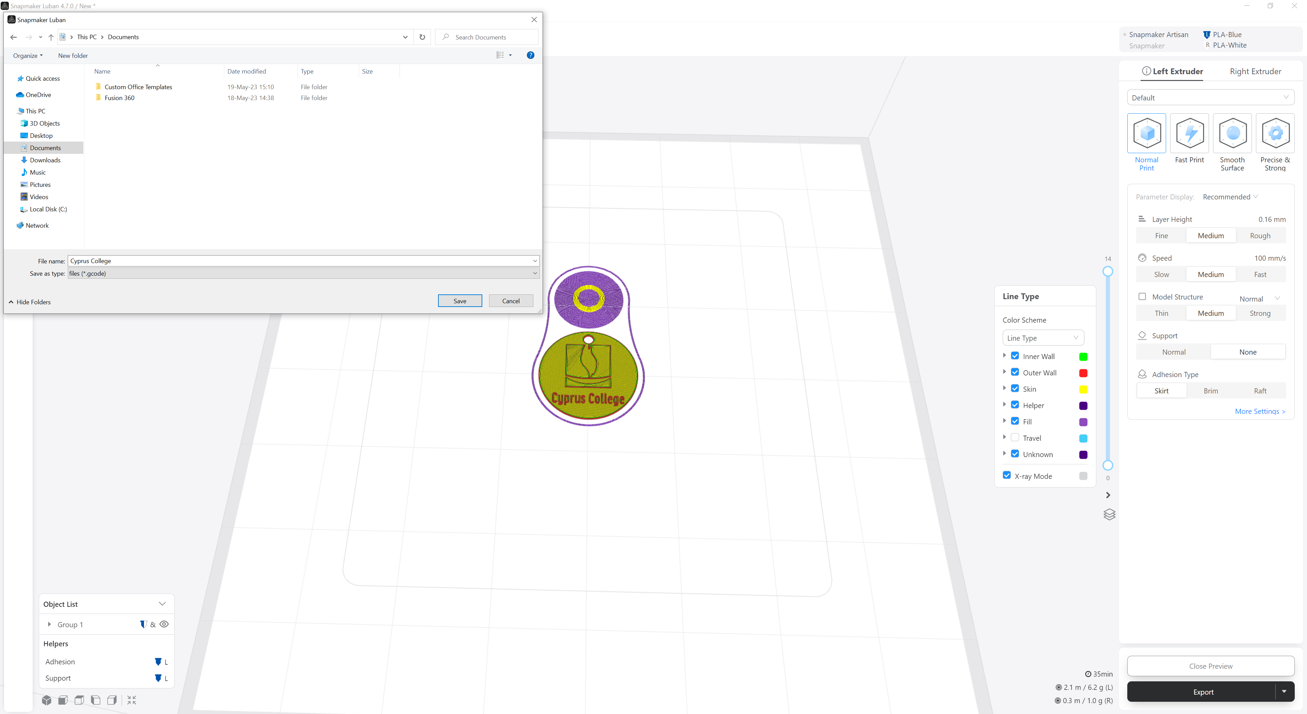
Task: Open the More Settings link
Action: click(x=1260, y=411)
